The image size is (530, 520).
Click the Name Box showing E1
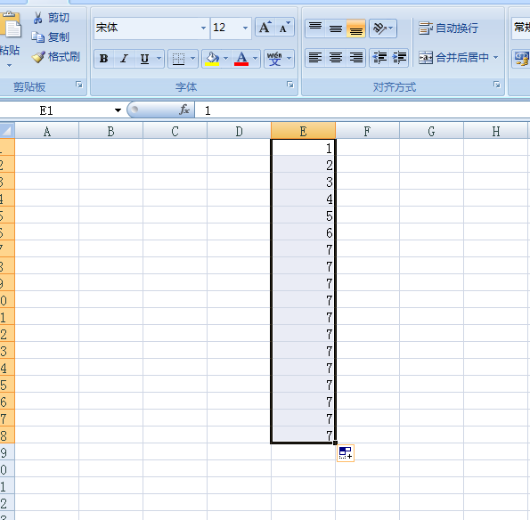click(x=56, y=110)
